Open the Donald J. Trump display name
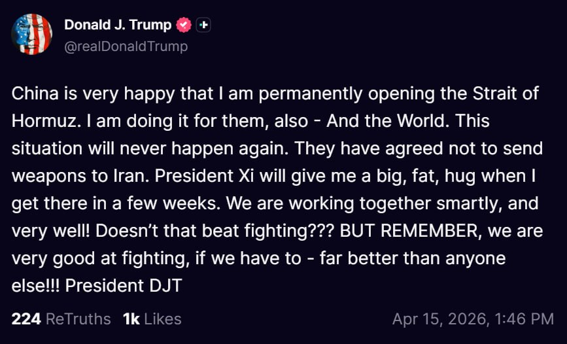 point(118,26)
